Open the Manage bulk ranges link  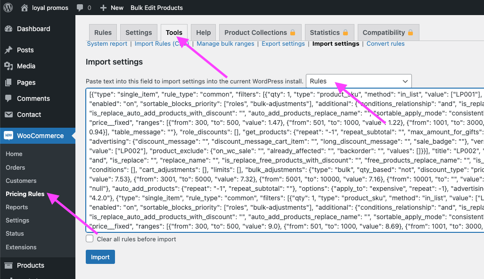[225, 44]
